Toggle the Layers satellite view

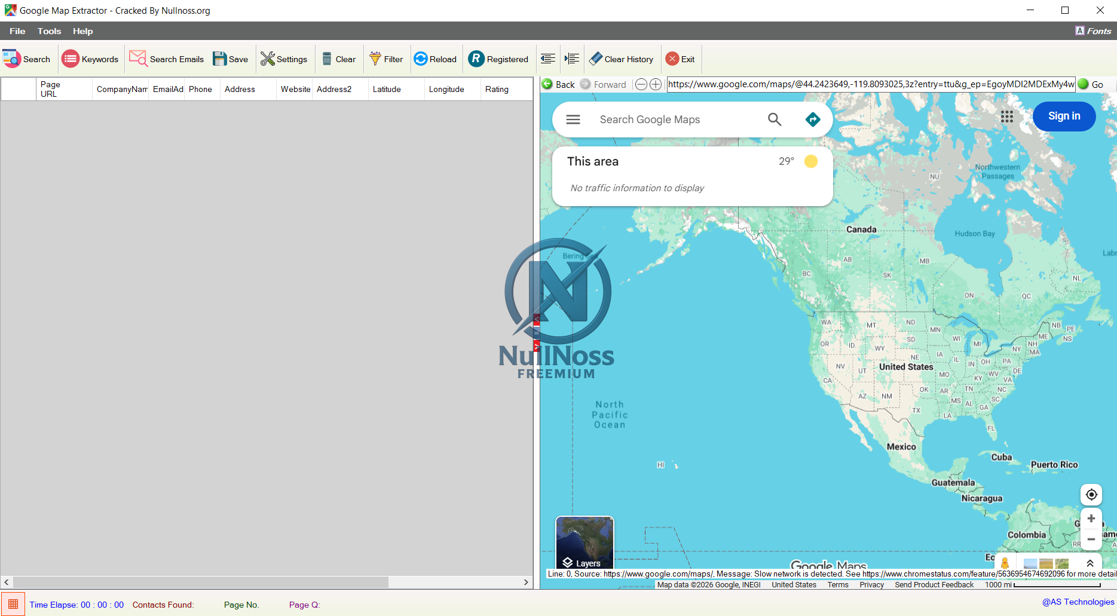584,543
